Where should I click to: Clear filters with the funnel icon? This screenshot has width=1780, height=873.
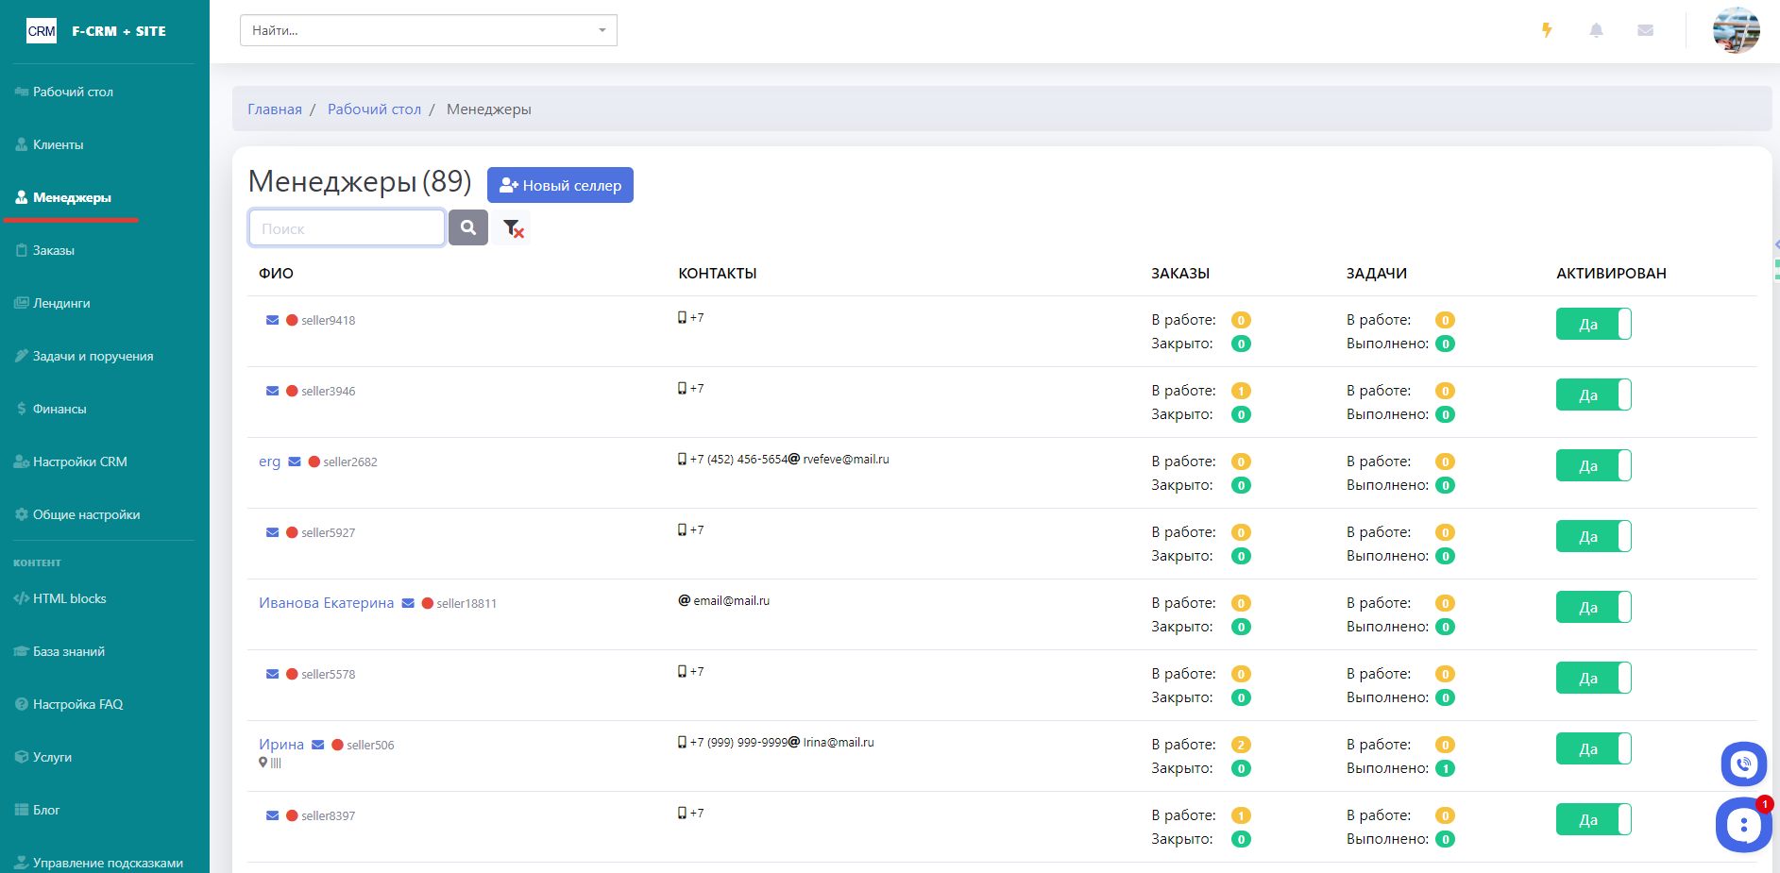point(512,227)
